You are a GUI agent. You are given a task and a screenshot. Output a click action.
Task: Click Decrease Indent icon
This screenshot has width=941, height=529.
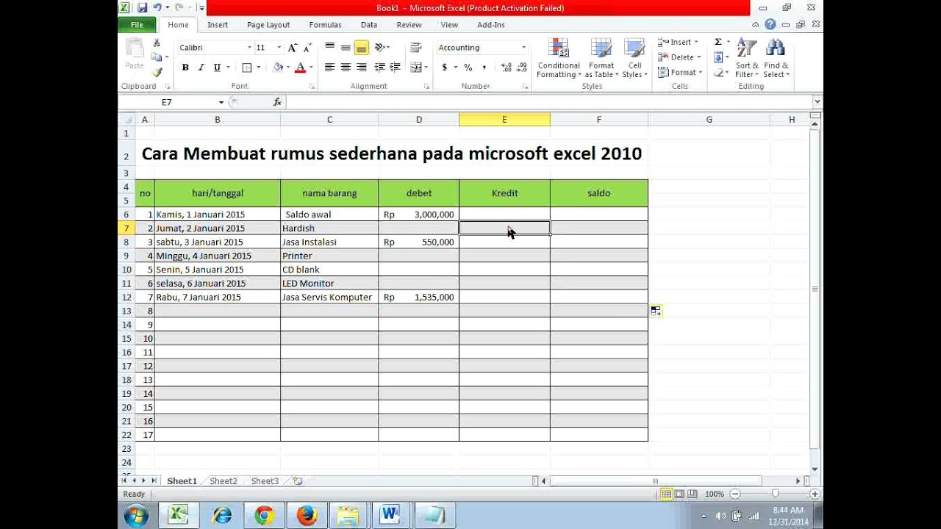tap(379, 68)
